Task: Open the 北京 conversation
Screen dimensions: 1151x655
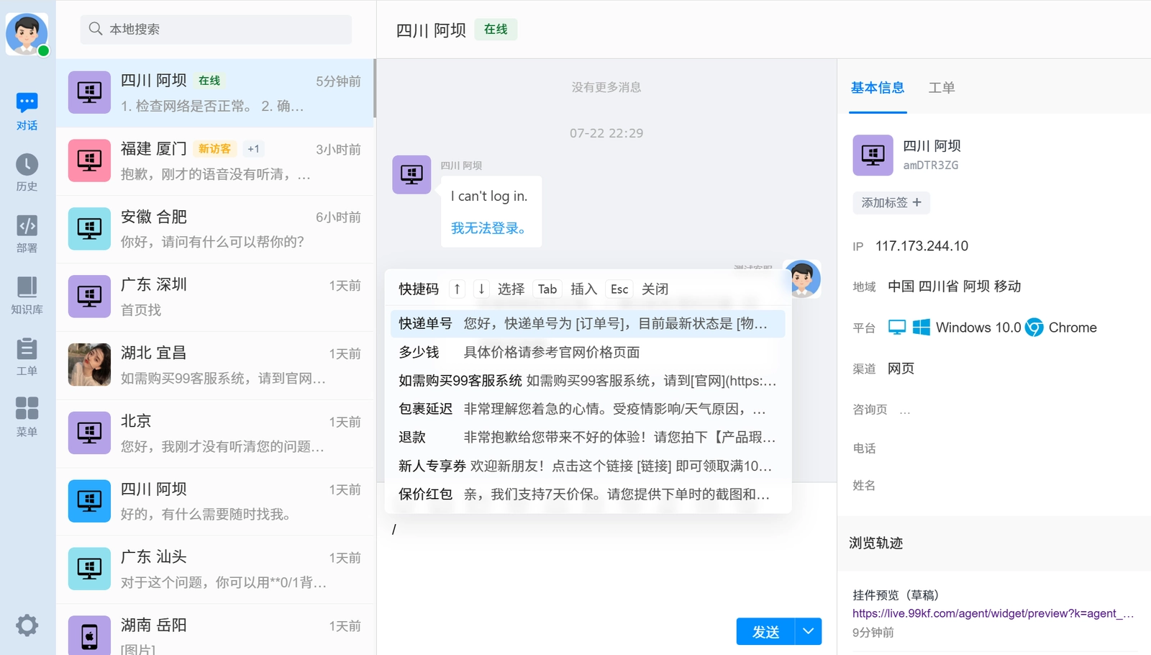Action: coord(215,433)
